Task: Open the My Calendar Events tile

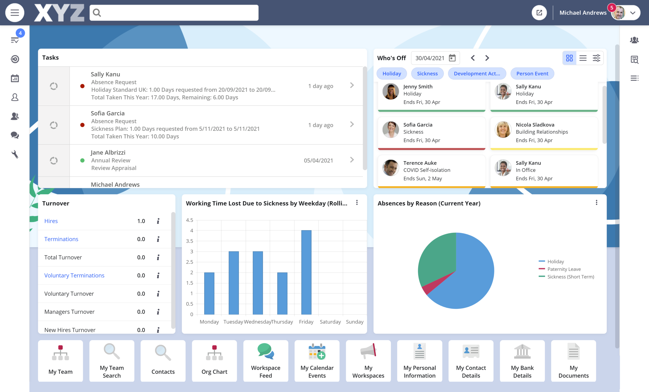Action: click(317, 361)
